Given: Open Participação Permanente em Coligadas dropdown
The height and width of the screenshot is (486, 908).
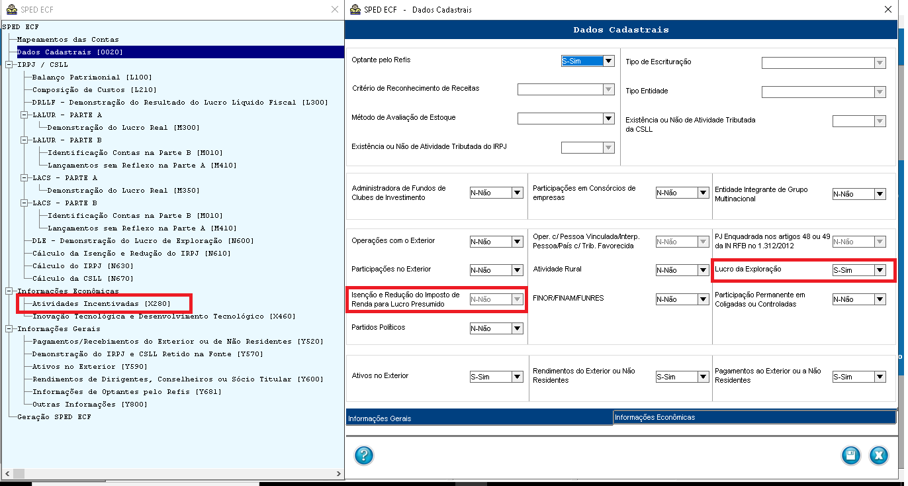Looking at the screenshot, I should [x=880, y=299].
